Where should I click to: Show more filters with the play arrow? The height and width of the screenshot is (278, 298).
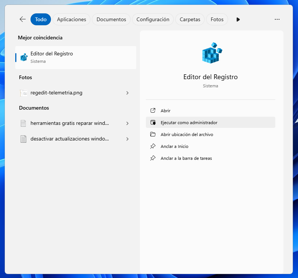pos(238,19)
